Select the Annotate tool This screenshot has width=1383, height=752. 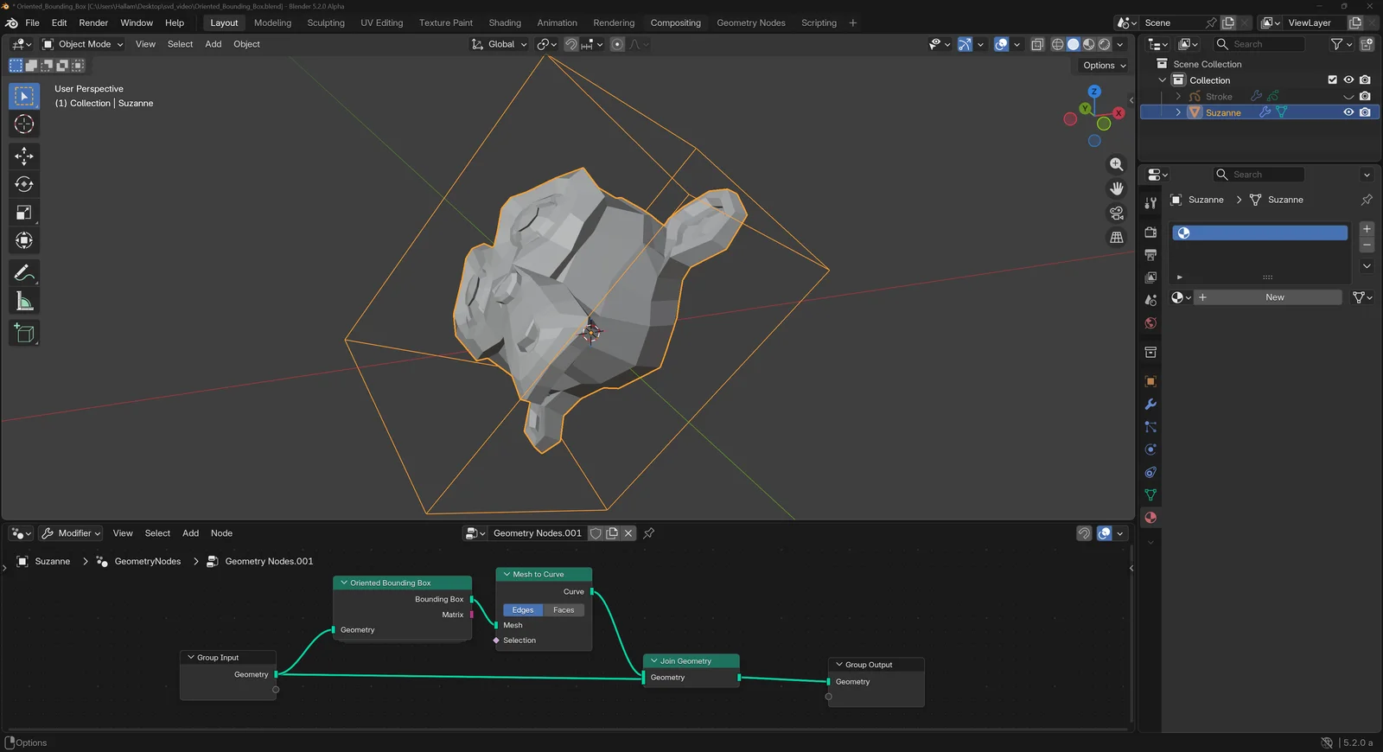point(24,273)
